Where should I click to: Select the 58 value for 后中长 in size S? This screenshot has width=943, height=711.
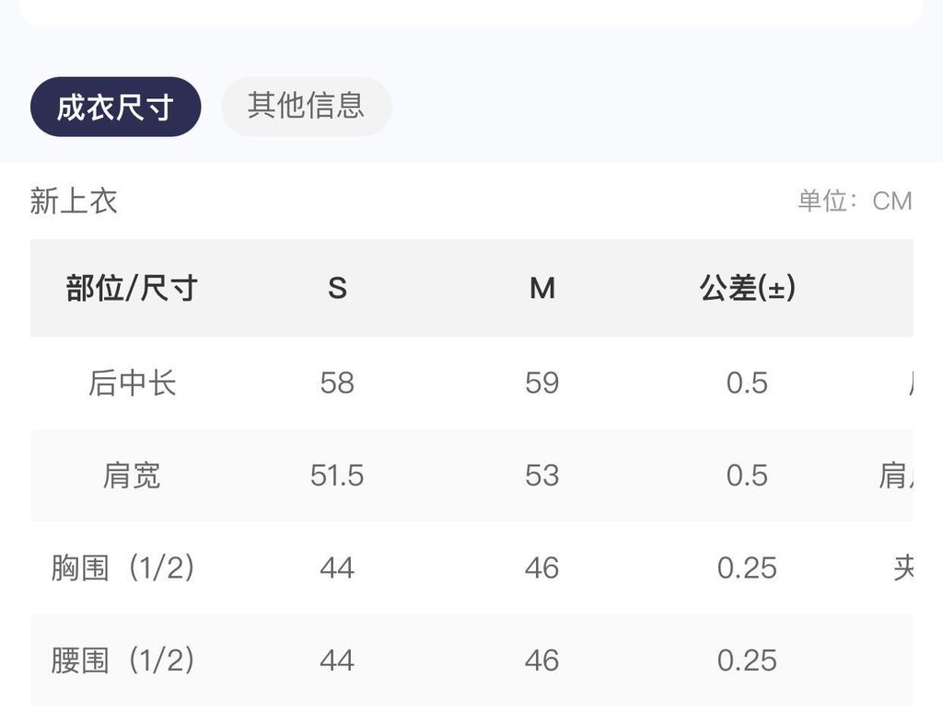pos(337,384)
